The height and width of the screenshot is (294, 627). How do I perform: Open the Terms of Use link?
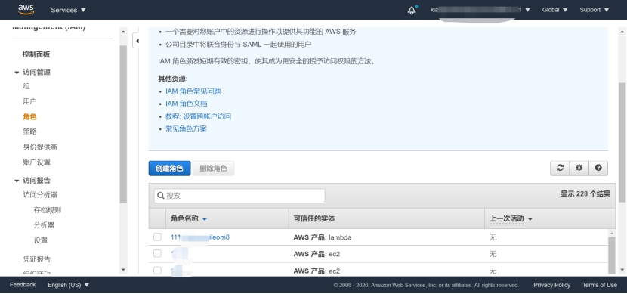599,285
